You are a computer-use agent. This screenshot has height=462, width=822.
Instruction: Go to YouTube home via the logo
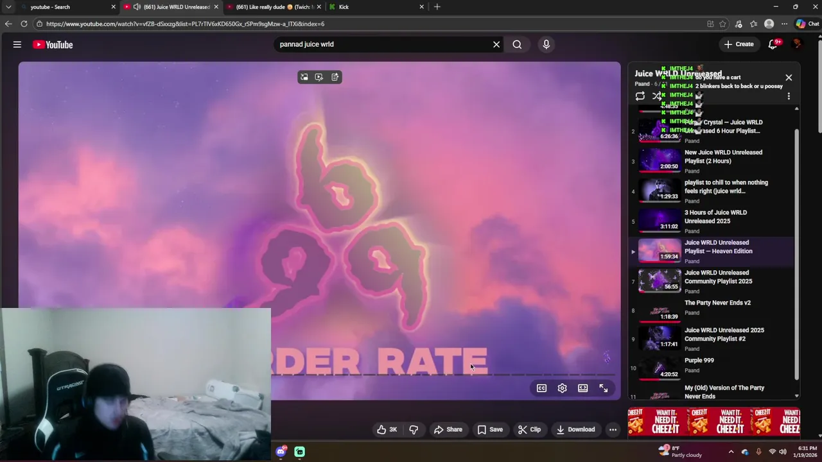point(53,44)
